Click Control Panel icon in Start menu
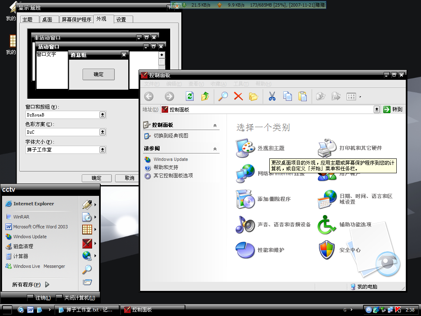This screenshot has height=316, width=421. tap(87, 244)
